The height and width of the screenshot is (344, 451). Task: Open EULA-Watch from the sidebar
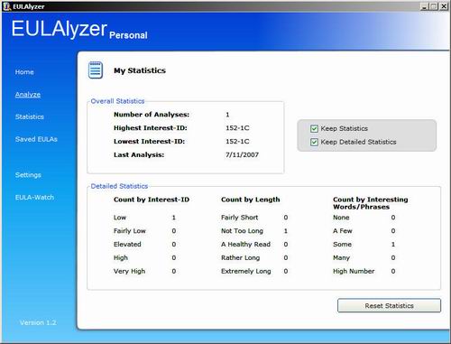pos(34,198)
